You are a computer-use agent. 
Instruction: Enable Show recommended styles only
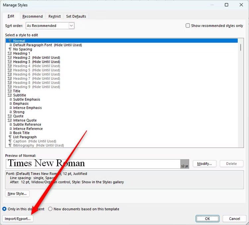[188, 26]
